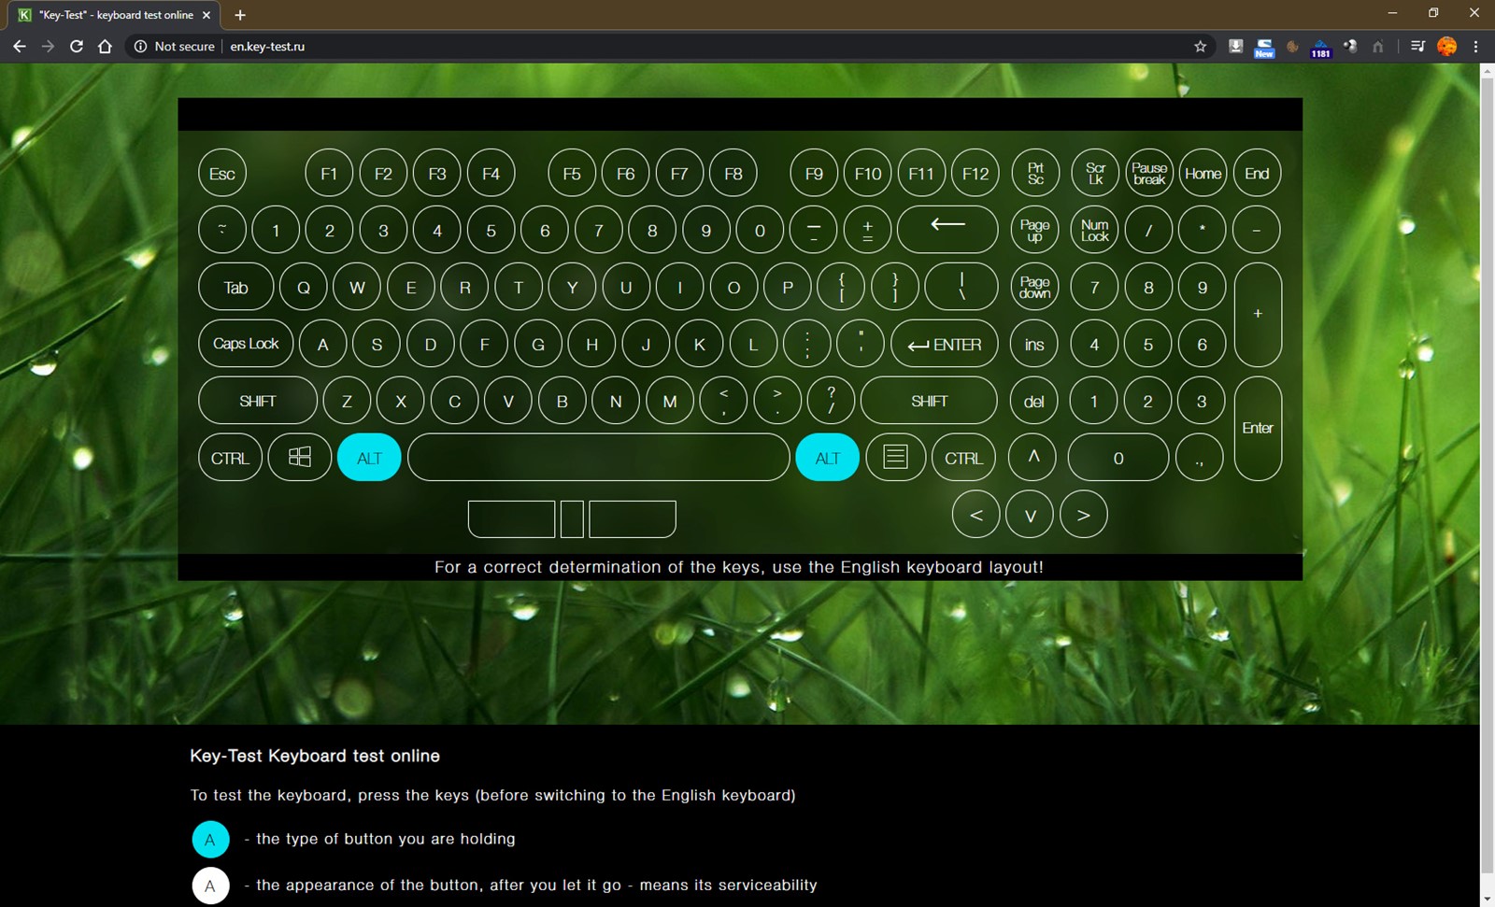Click the right CTRL key
This screenshot has height=907, width=1495.
pos(963,458)
